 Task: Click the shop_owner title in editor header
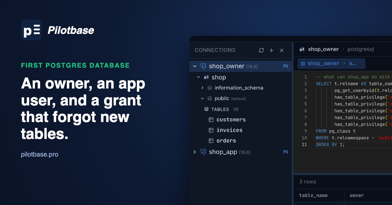click(x=323, y=49)
